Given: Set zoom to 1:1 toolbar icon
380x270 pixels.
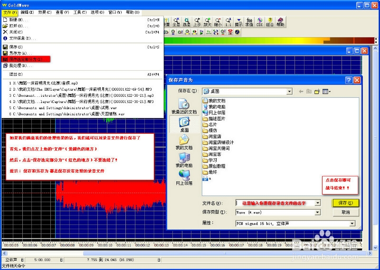Looking at the screenshot, I should tap(228, 22).
